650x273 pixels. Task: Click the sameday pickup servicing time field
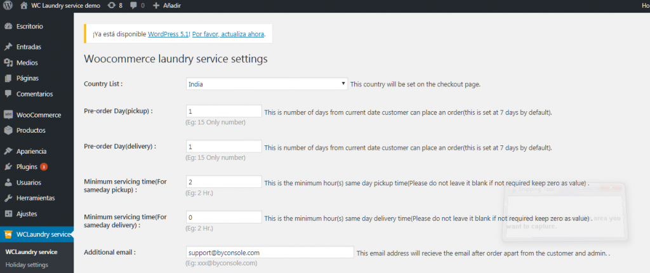pyautogui.click(x=224, y=182)
